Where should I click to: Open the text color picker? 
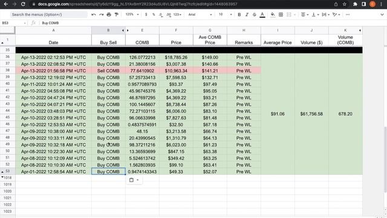[262, 15]
